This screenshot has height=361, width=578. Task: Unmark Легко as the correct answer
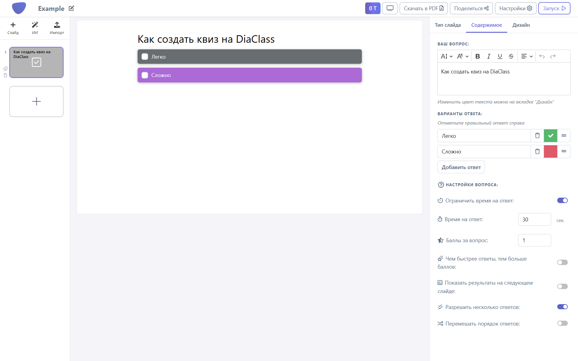[551, 136]
